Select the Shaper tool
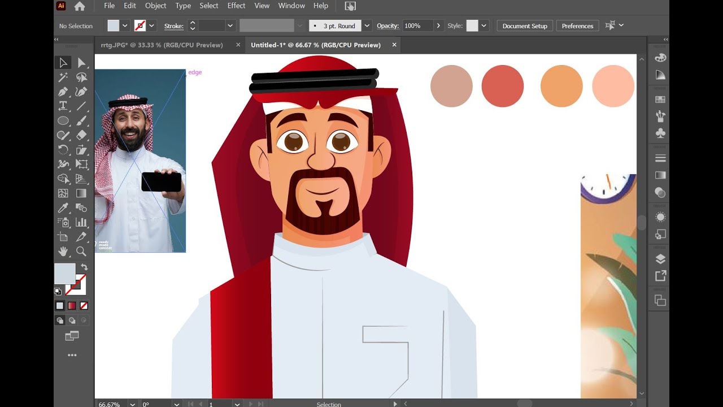 point(63,135)
